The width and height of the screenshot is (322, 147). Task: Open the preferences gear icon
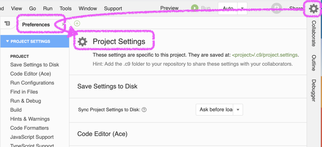[x=313, y=9]
